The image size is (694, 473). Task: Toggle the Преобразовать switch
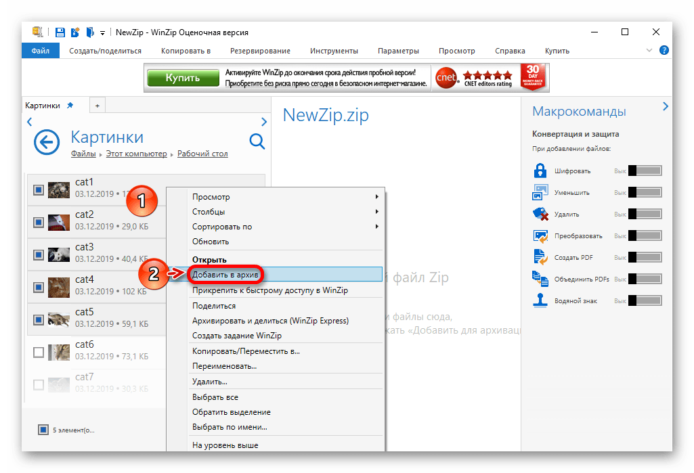point(645,236)
